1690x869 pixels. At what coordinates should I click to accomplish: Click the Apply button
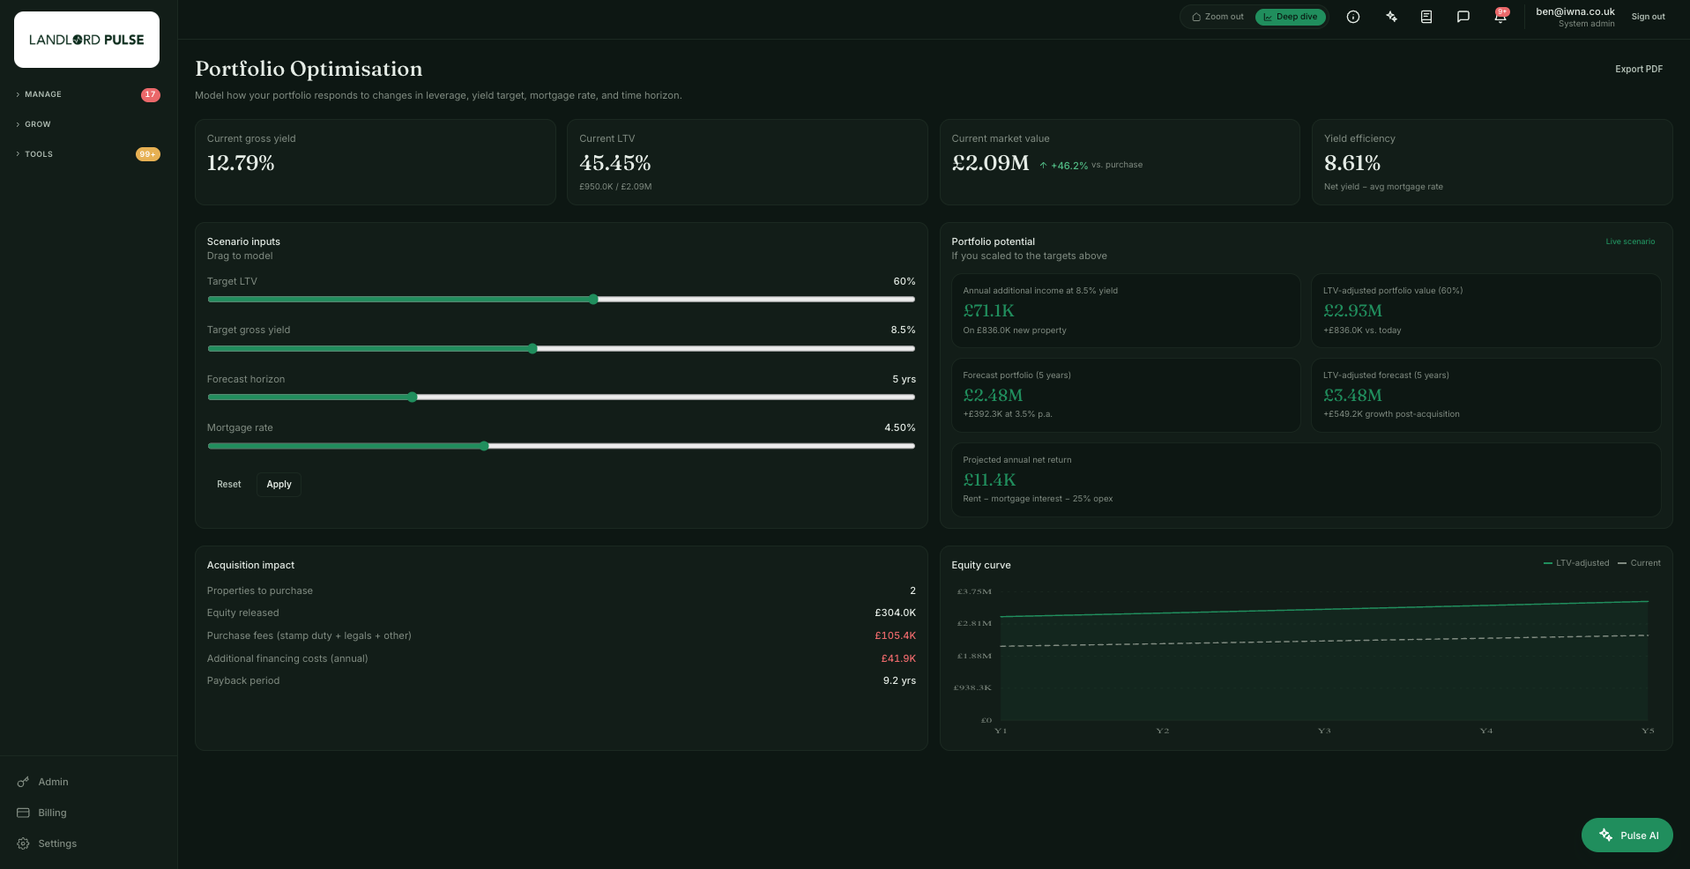[279, 485]
